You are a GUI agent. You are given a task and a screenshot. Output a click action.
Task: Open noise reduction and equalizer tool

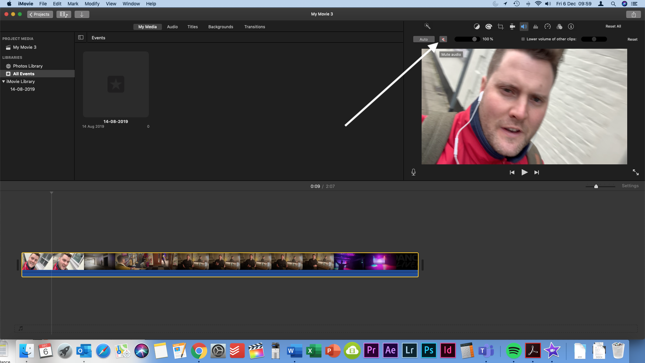click(536, 27)
